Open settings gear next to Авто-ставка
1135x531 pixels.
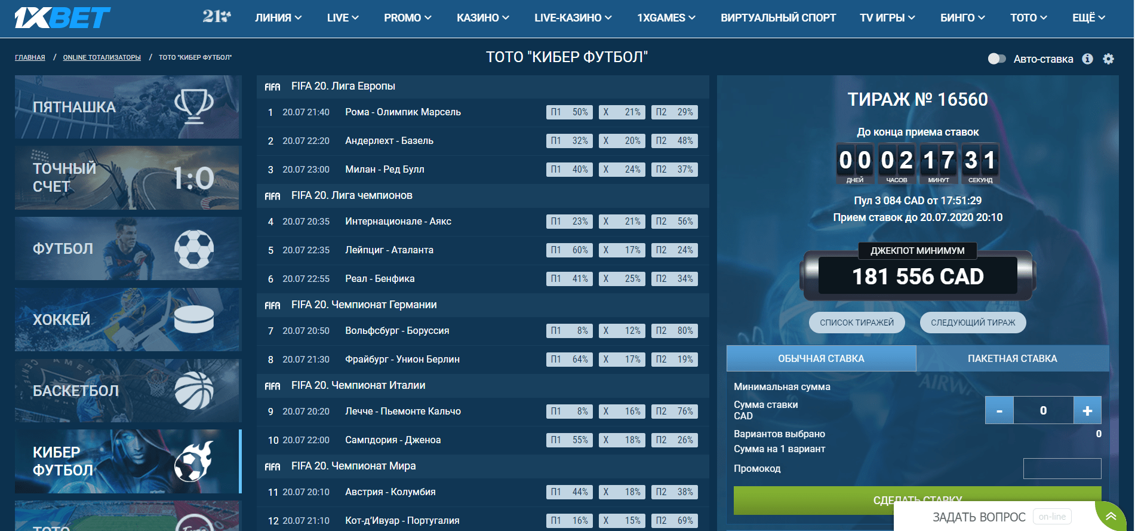click(1108, 59)
